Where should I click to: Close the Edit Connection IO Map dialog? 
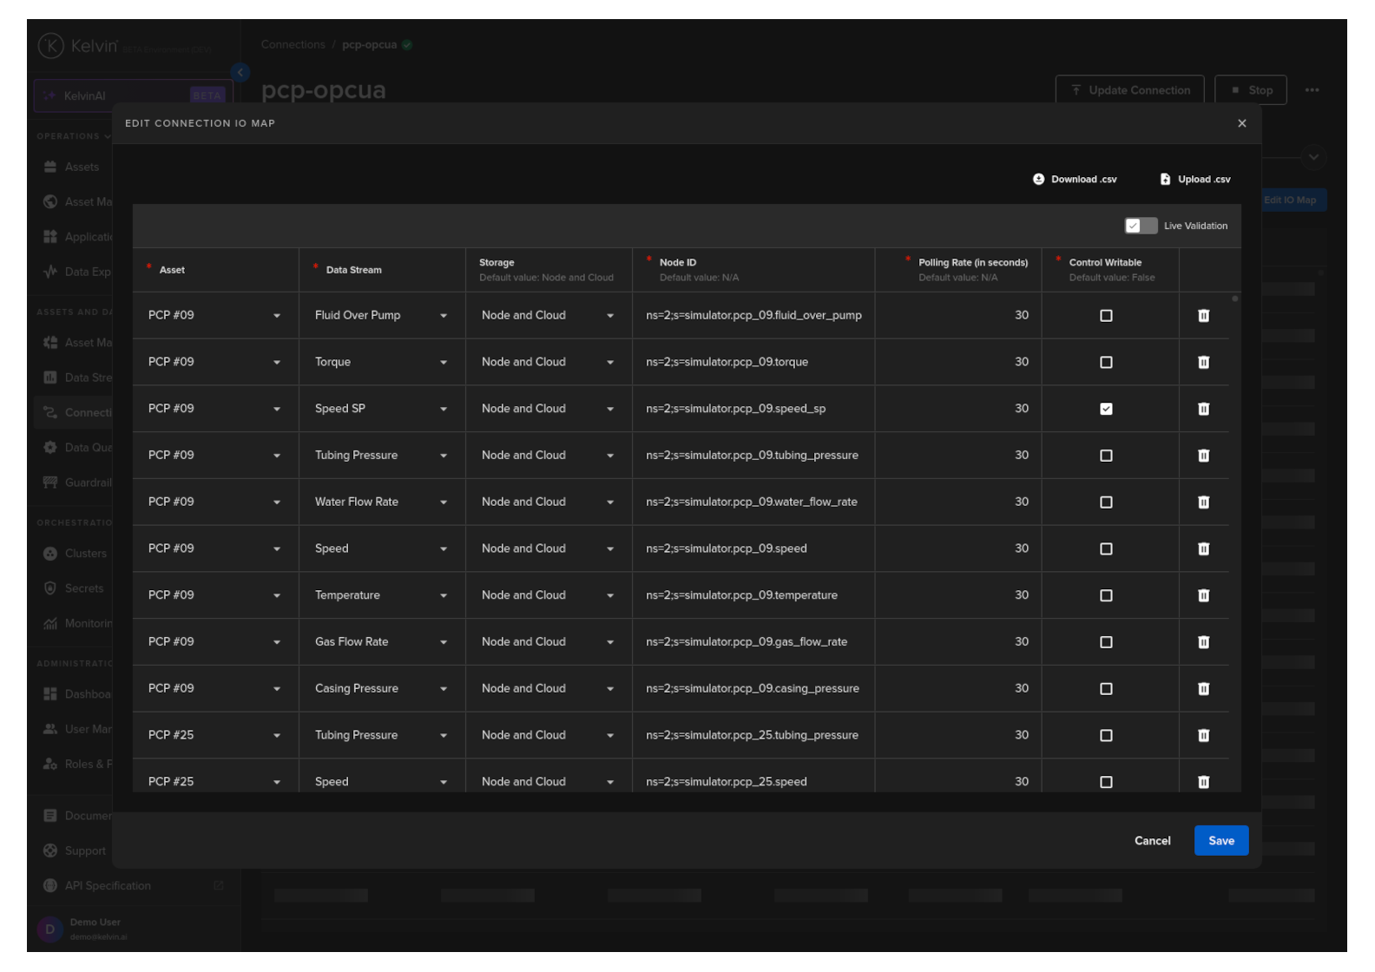[1241, 123]
